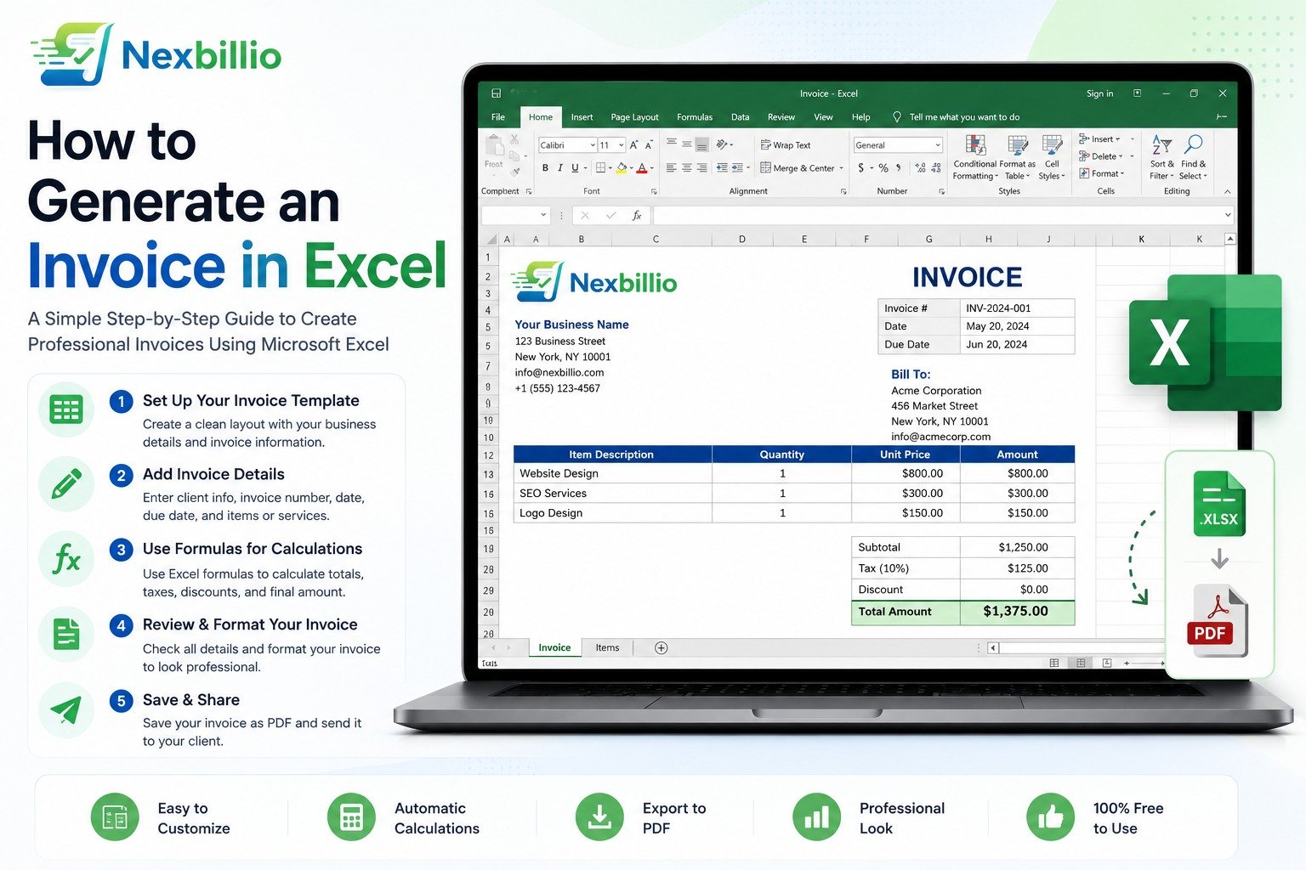The height and width of the screenshot is (870, 1306).
Task: Click the Insert Function fx button
Action: (636, 216)
